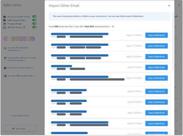Toggle Other Emails switch
The height and width of the screenshot is (136, 183).
click(34, 27)
